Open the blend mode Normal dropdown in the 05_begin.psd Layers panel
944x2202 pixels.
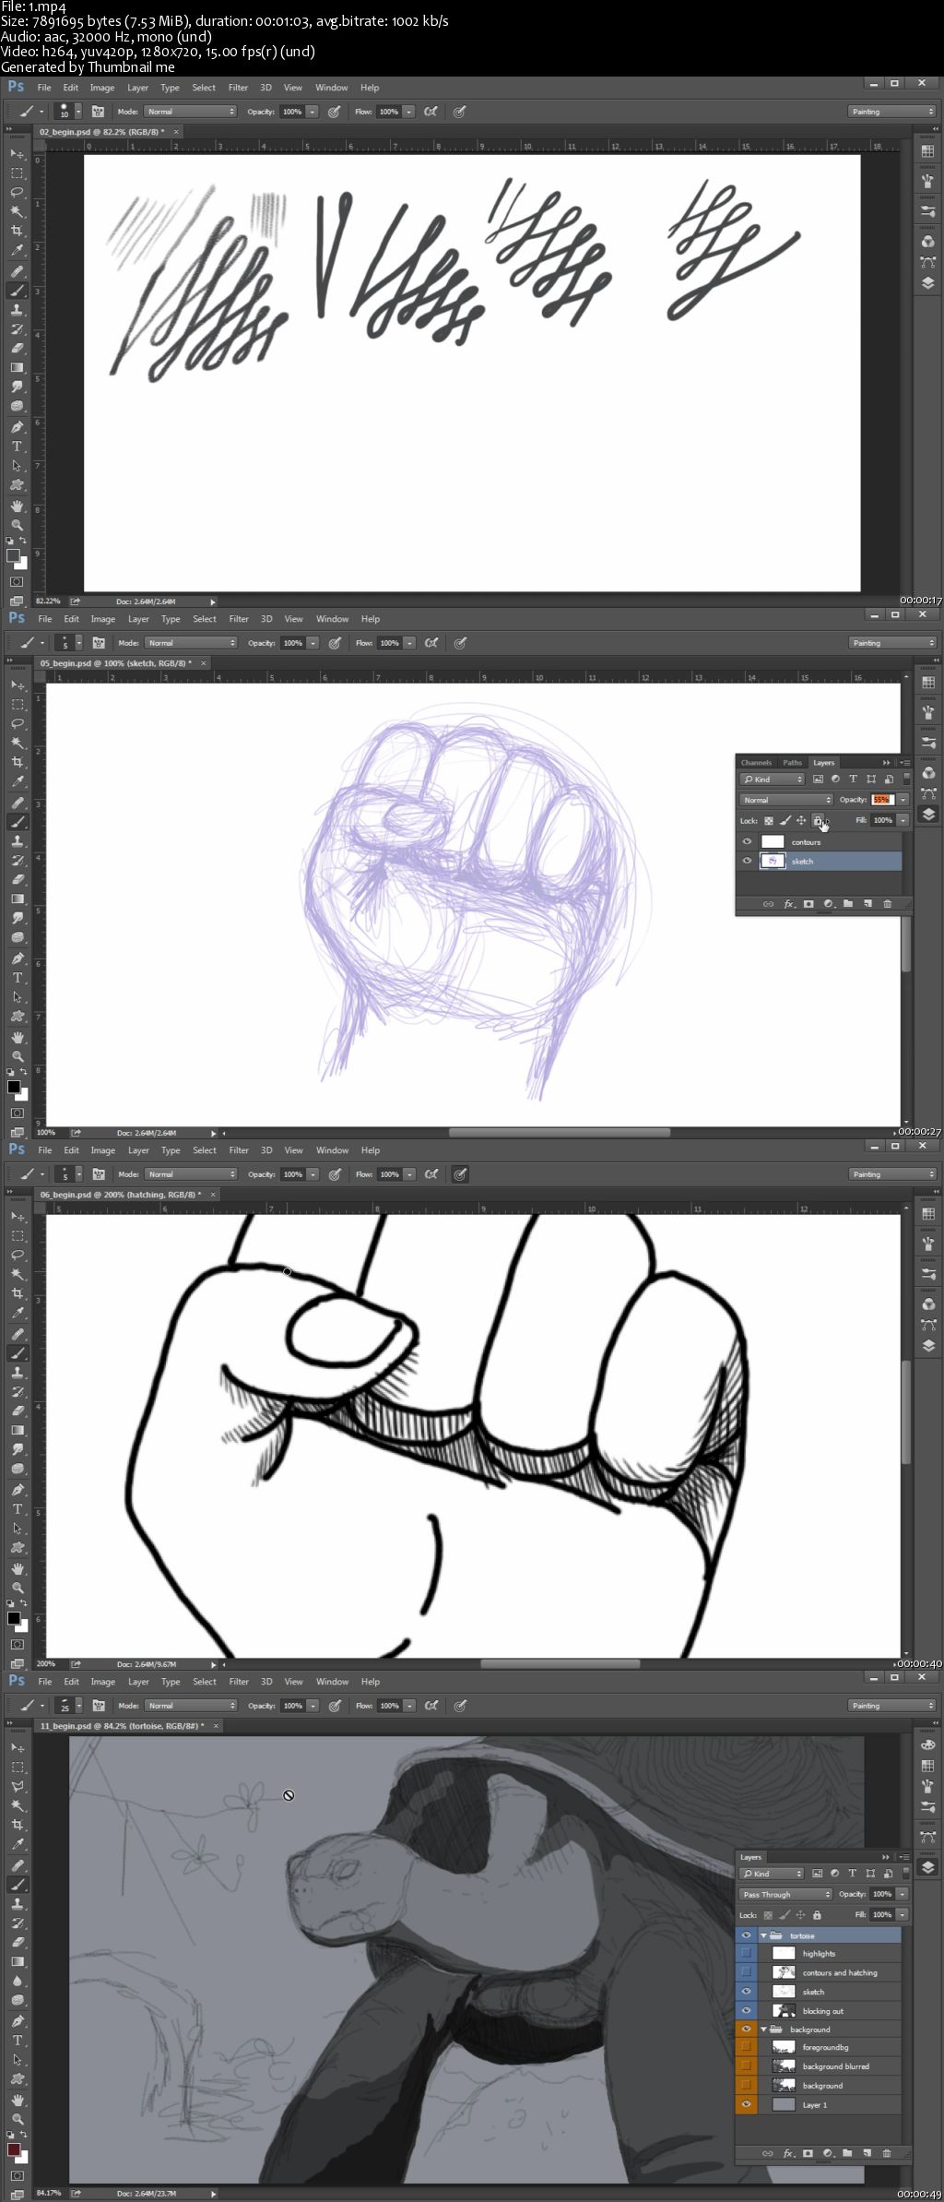[x=785, y=800]
